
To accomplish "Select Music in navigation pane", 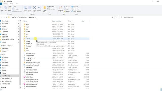I will pyautogui.click(x=3, y=68).
